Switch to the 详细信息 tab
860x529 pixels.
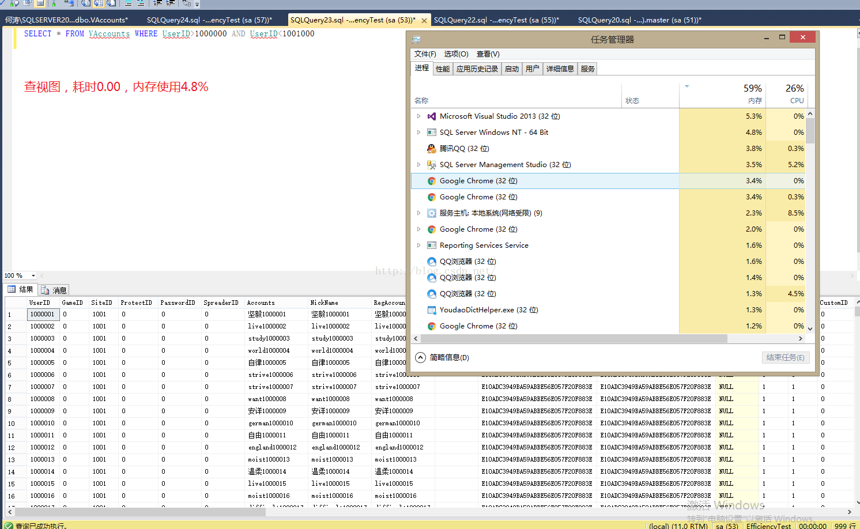[560, 69]
